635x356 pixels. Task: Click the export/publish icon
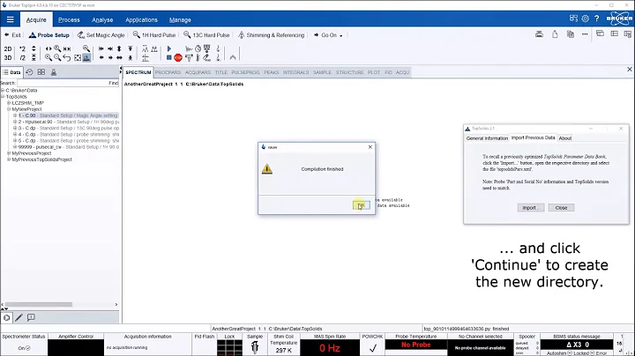(x=555, y=34)
